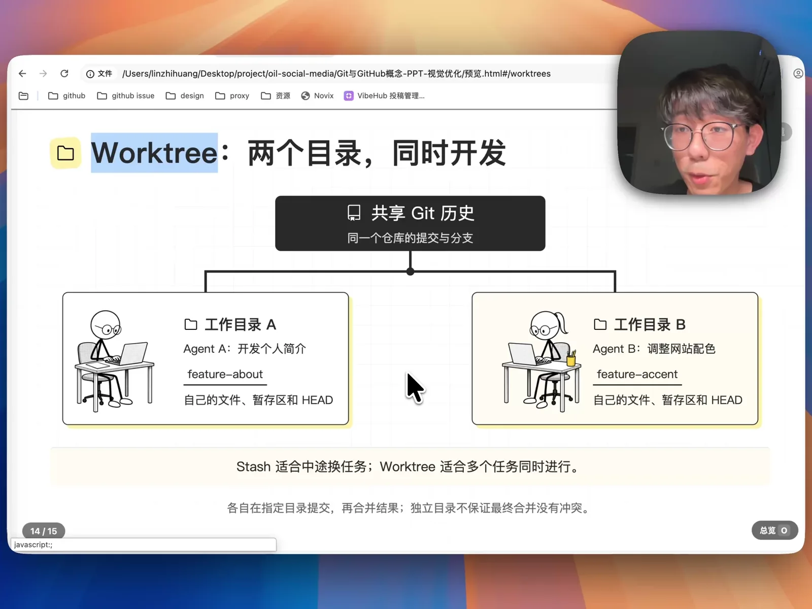This screenshot has height=609, width=812.
Task: Click the footnote 各自在指定目录提交，再合并结果
Action: point(410,508)
